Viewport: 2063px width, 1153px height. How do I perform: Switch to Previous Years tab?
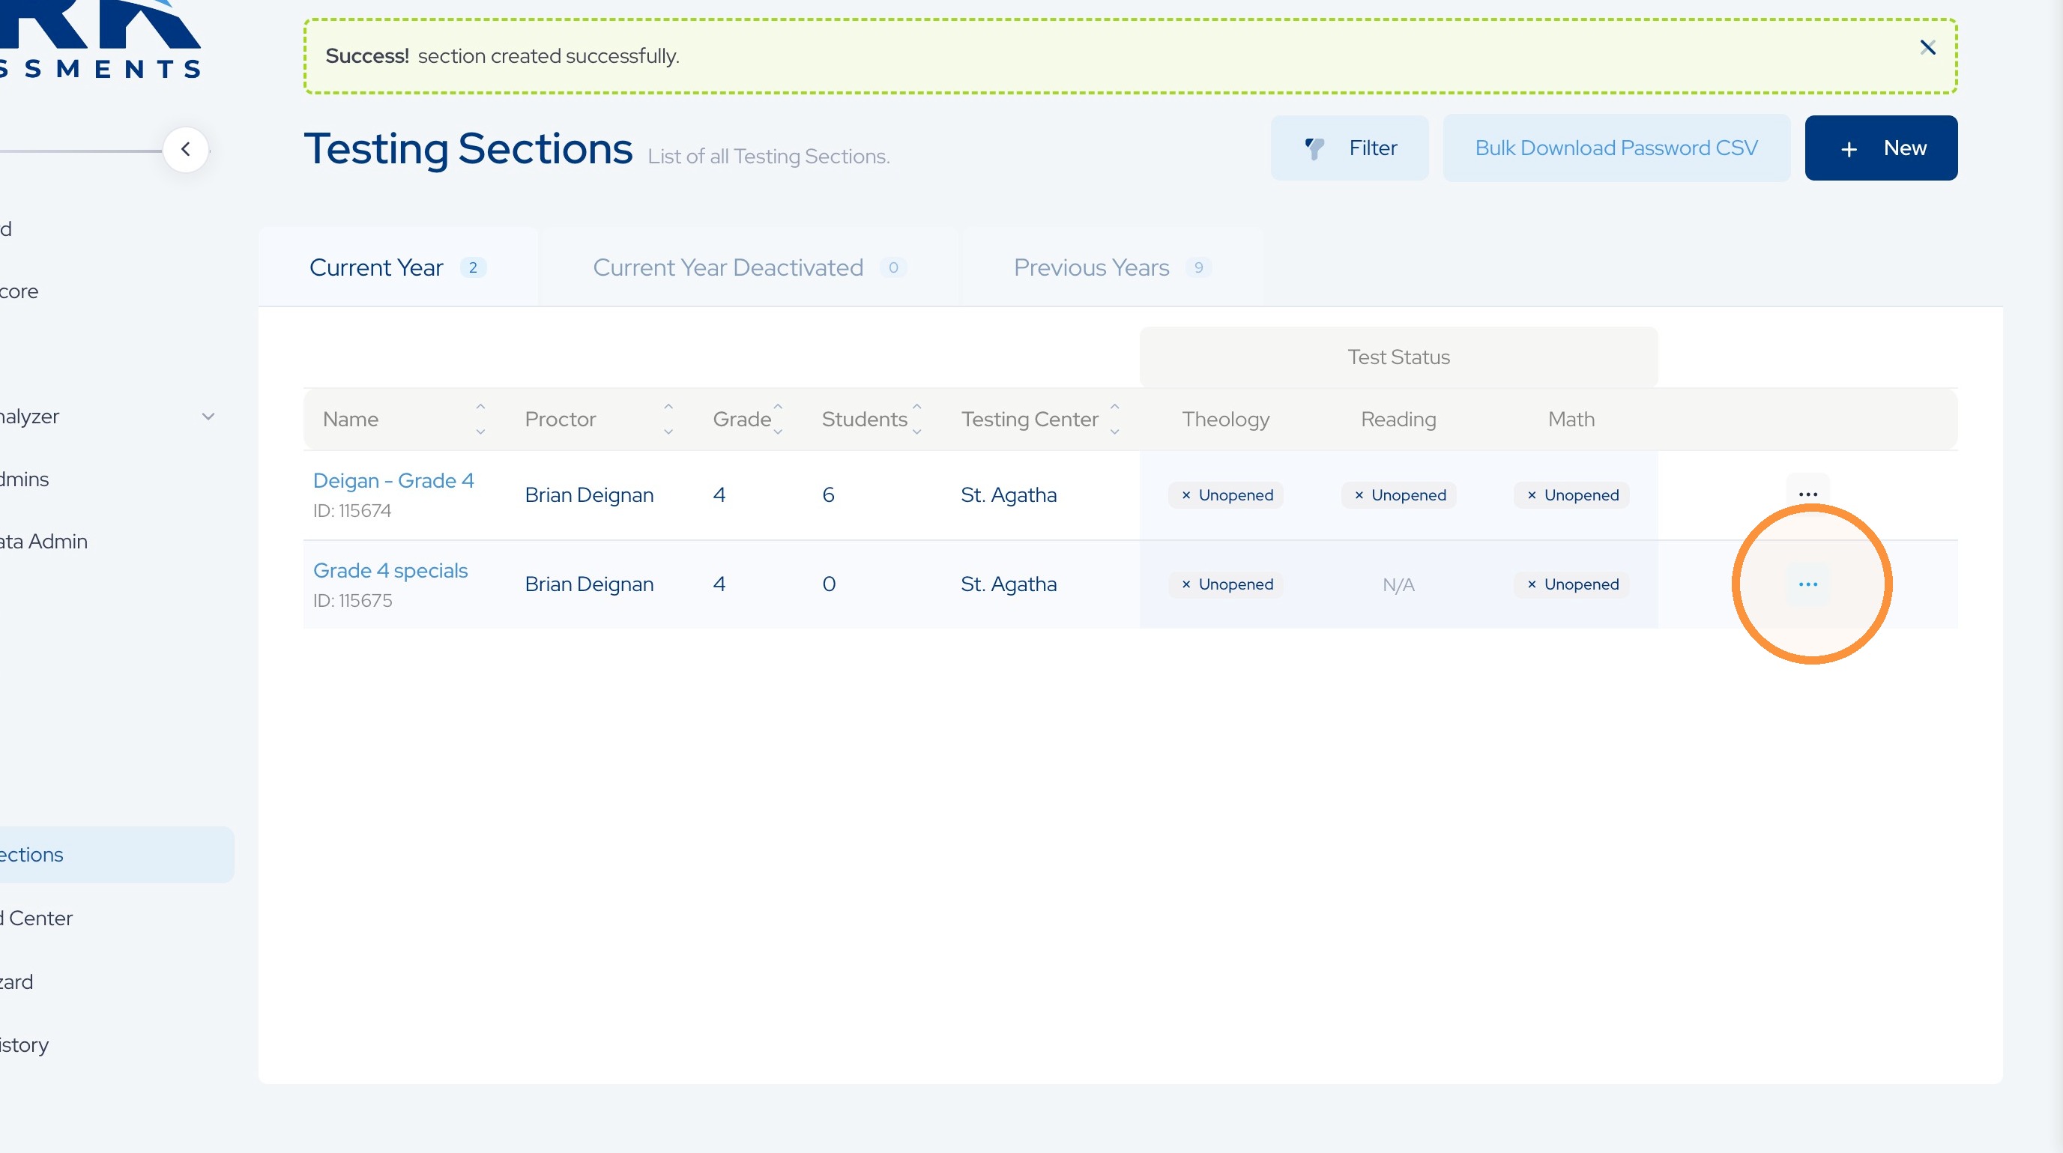pos(1112,267)
